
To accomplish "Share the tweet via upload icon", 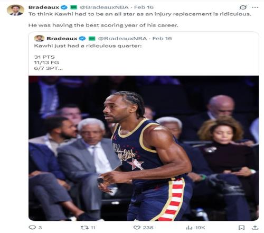I will [x=255, y=228].
